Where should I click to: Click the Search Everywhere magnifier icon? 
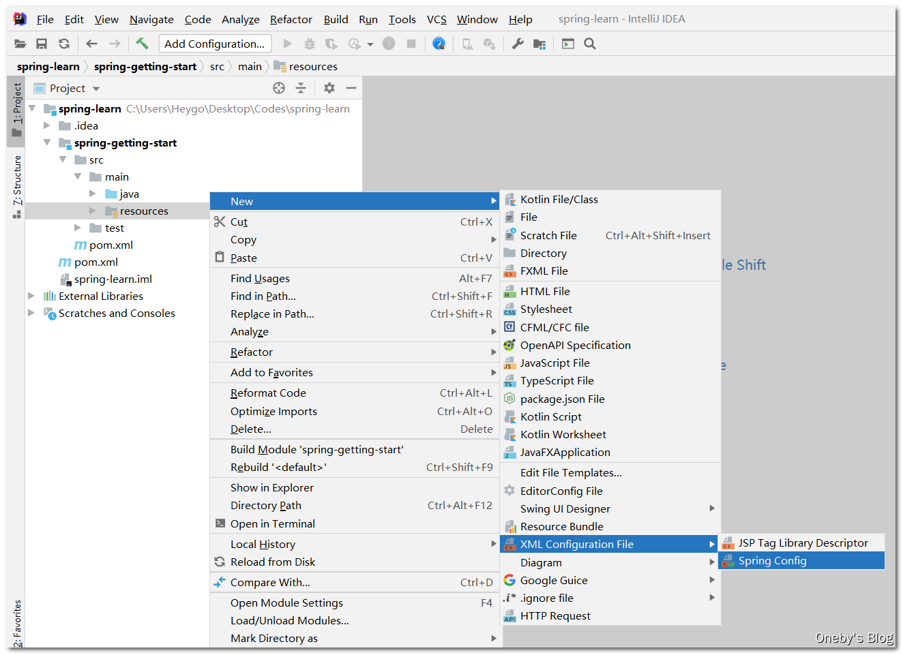click(x=590, y=44)
